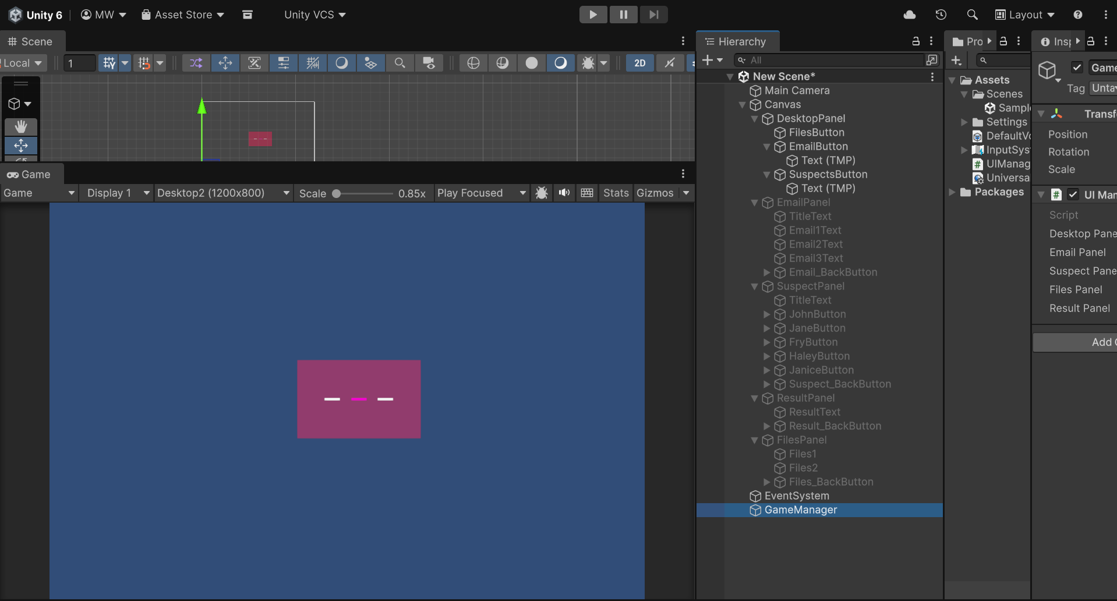
Task: Open the Play Focused dropdown
Action: click(481, 193)
